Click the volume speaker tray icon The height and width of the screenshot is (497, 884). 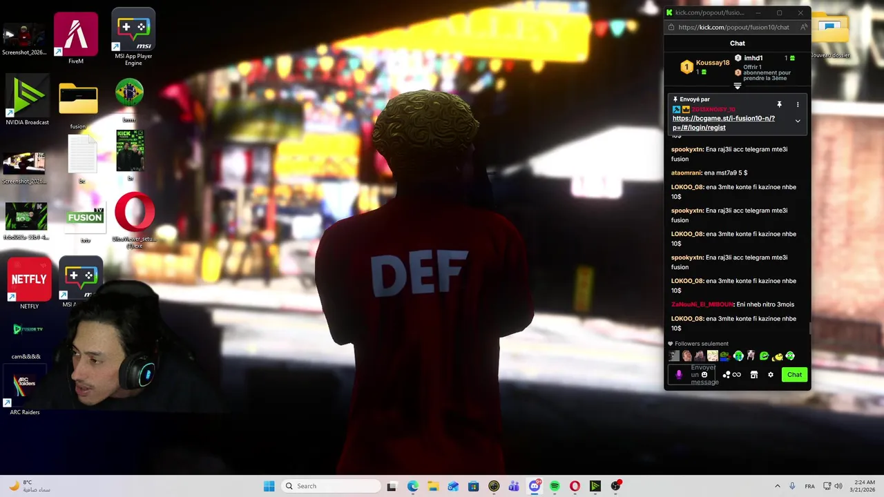[838, 486]
